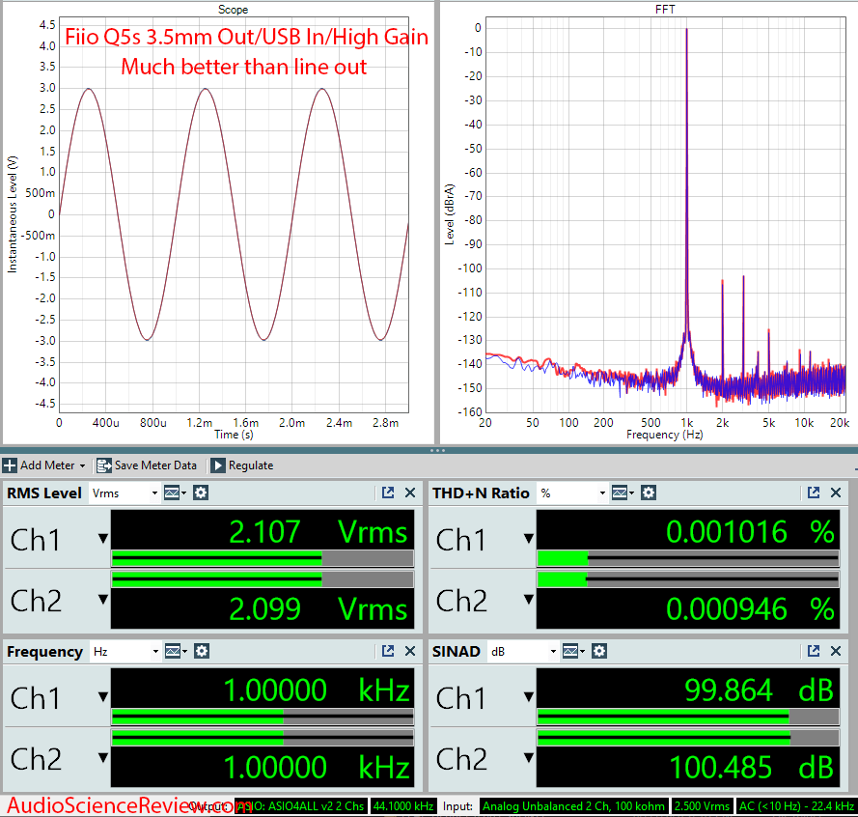Expand SINAD Ch2 arrow menu
858x817 pixels.
[529, 758]
